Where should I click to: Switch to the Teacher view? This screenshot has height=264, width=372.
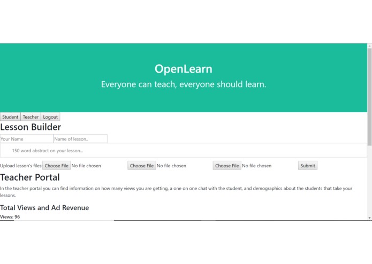coord(31,117)
